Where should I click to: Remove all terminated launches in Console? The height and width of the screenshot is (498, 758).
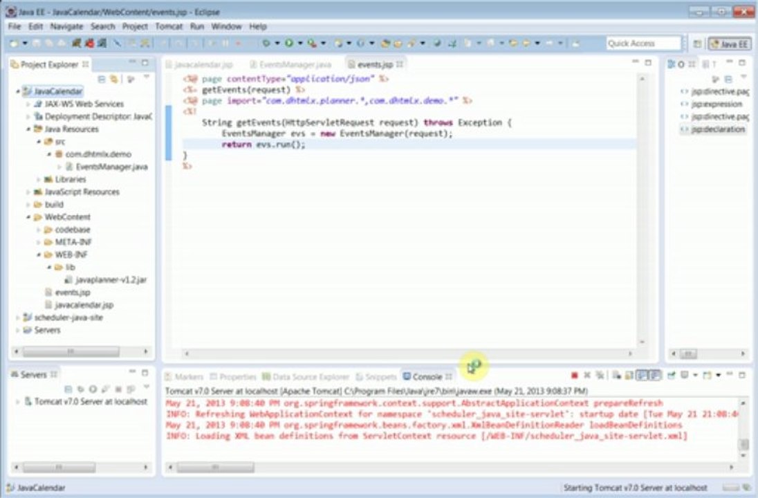click(600, 375)
